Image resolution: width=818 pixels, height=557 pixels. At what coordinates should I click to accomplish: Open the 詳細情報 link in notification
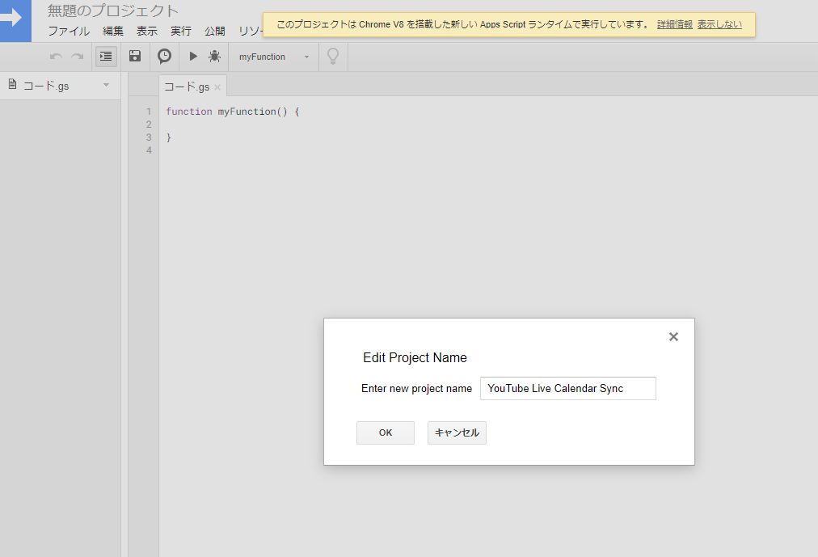[675, 24]
